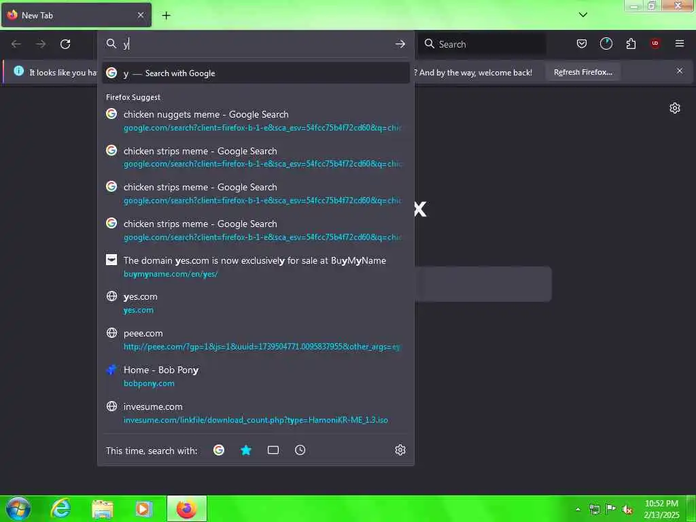This screenshot has width=696, height=522.
Task: Search History with the clock icon
Action: tap(300, 450)
